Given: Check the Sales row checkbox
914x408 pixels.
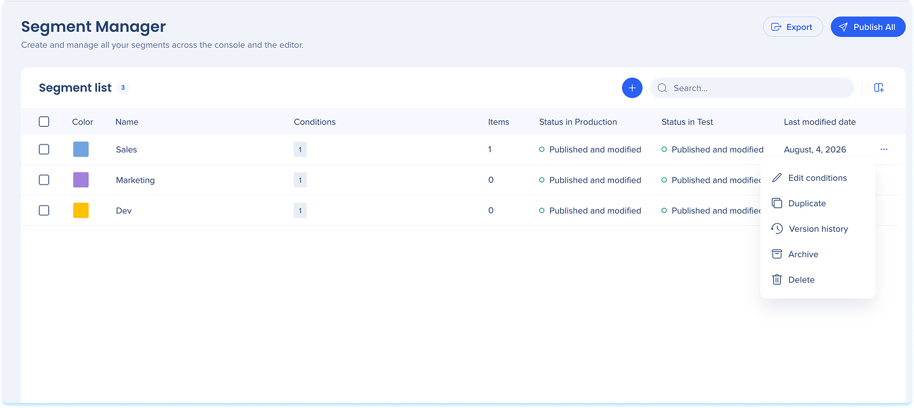Looking at the screenshot, I should click(44, 150).
